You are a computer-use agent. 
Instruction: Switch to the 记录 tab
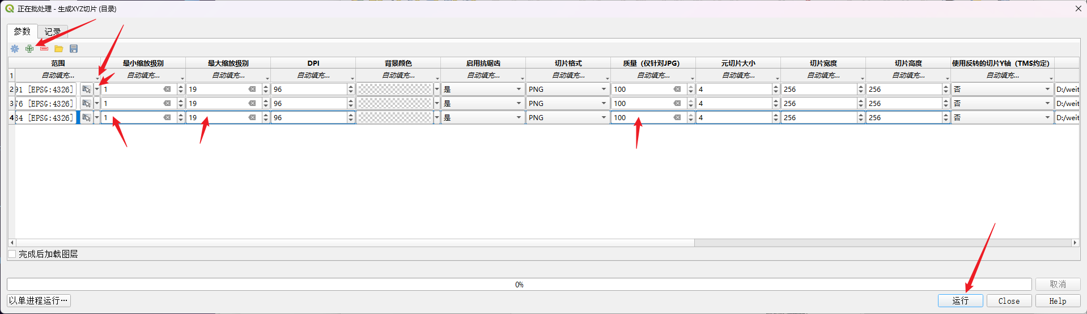pyautogui.click(x=53, y=32)
